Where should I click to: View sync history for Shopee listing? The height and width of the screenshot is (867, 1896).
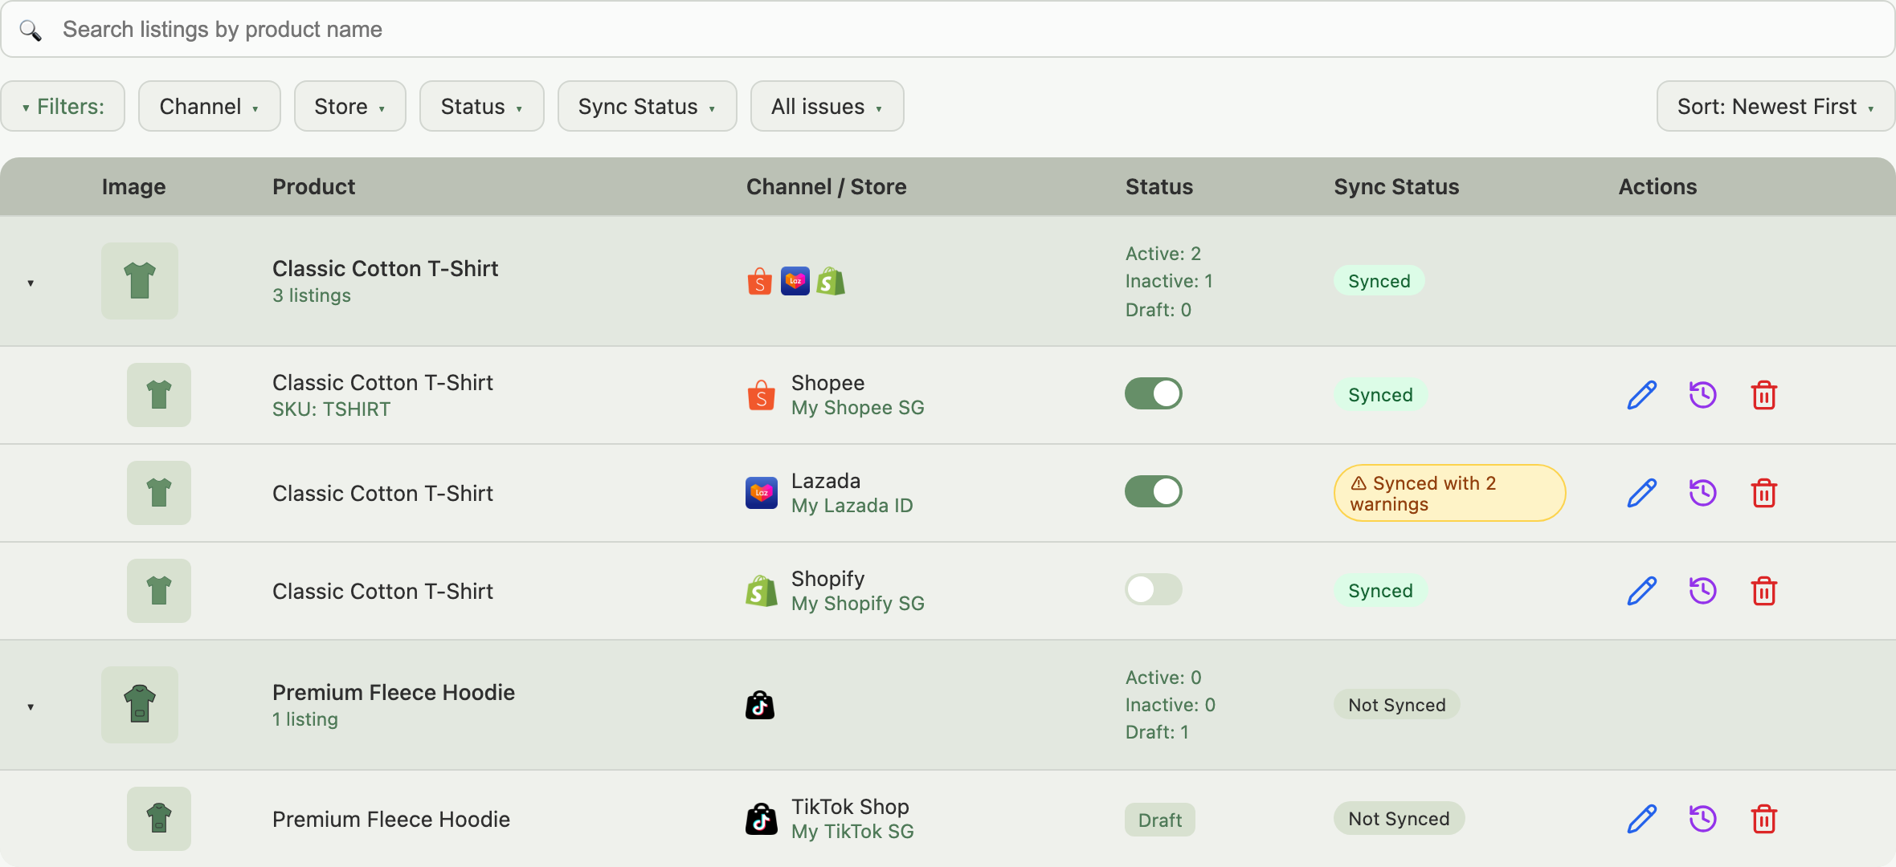[x=1703, y=395]
